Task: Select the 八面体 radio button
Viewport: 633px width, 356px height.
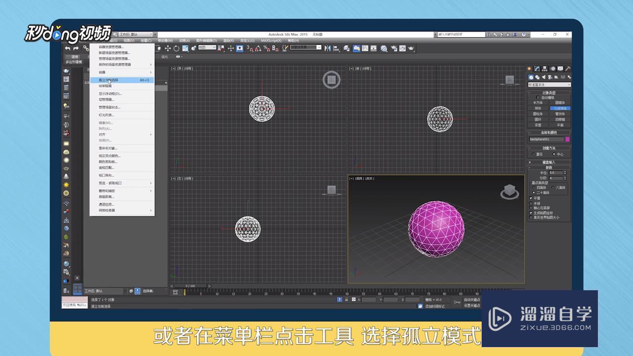Action: (x=554, y=187)
